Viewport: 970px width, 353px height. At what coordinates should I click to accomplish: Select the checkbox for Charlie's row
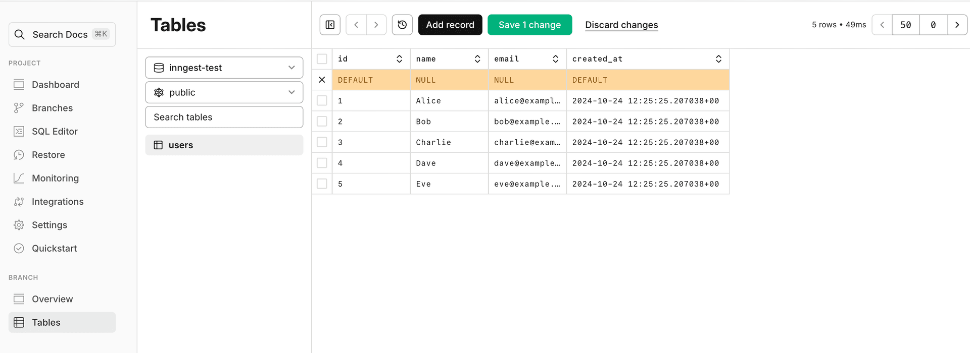(322, 142)
